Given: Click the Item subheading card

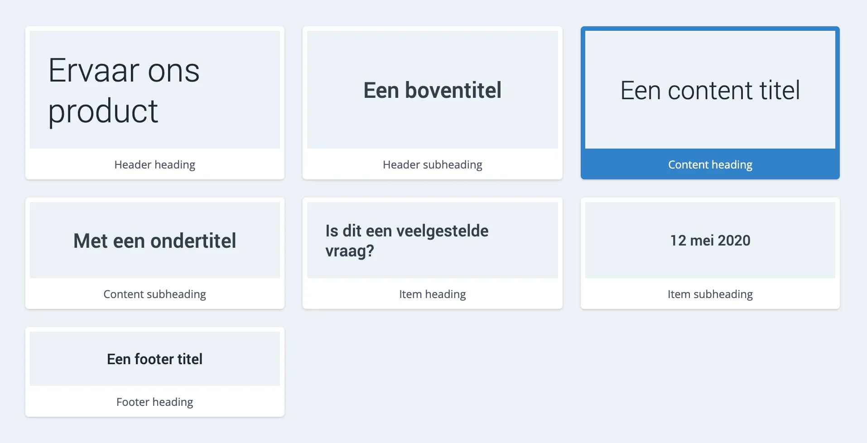Looking at the screenshot, I should tap(710, 254).
